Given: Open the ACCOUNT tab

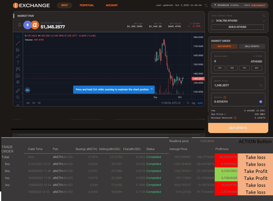Looking at the screenshot, I should coord(112,5).
